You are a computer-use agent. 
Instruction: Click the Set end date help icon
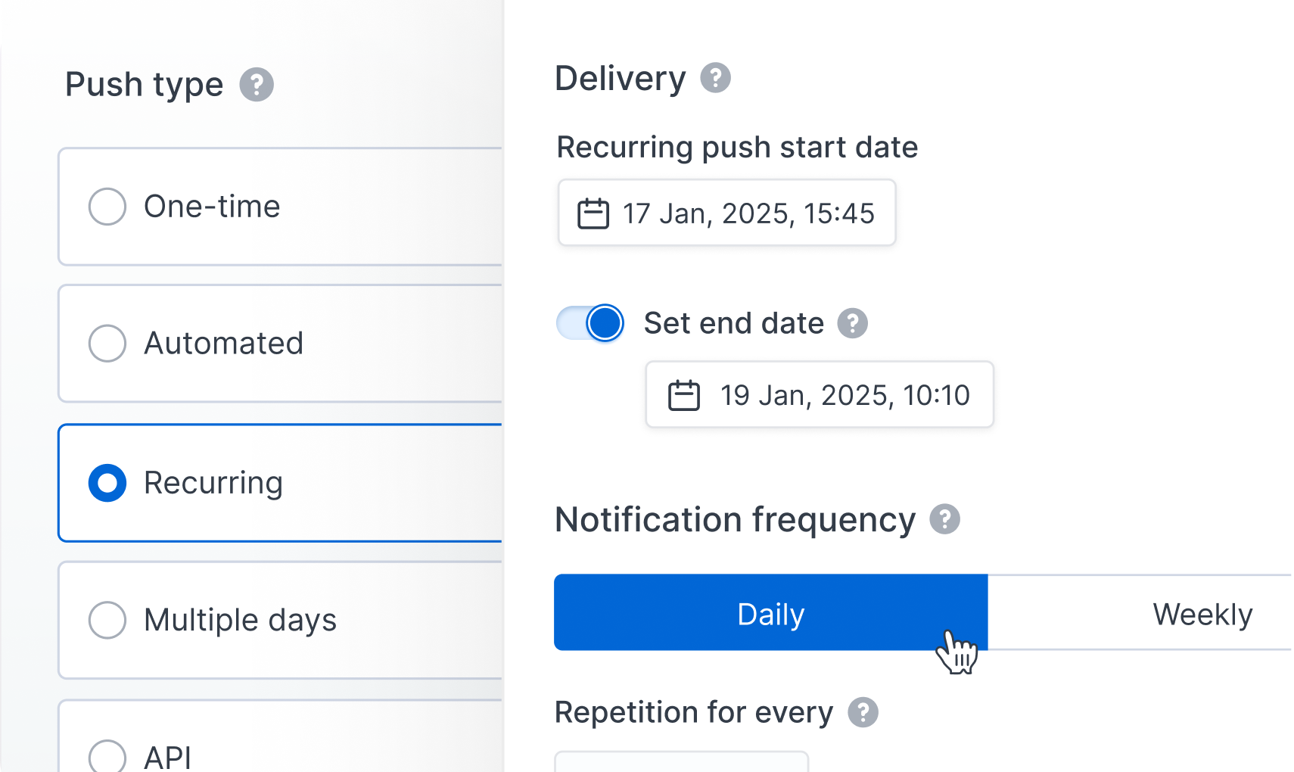852,323
